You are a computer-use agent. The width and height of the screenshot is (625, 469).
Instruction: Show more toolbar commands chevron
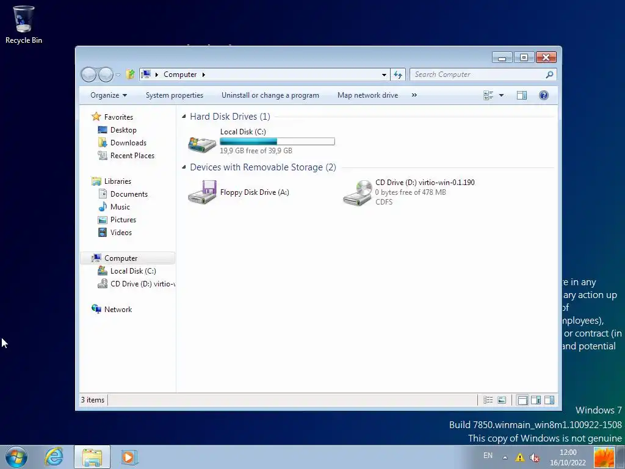tap(414, 95)
